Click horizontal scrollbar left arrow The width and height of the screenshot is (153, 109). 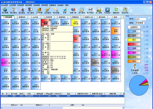click(2, 107)
